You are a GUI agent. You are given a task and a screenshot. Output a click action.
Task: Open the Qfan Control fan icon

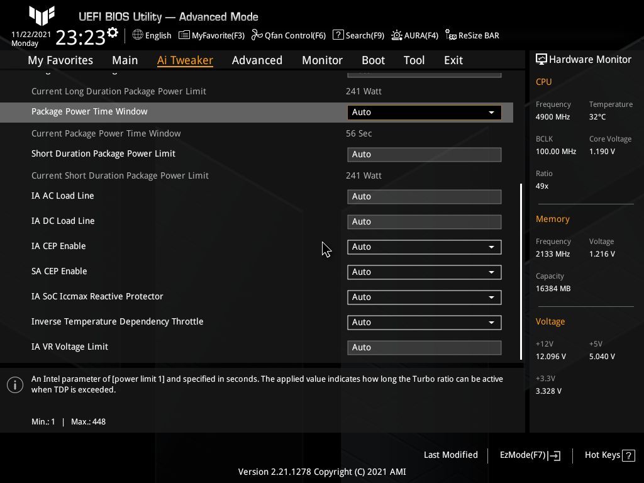257,35
